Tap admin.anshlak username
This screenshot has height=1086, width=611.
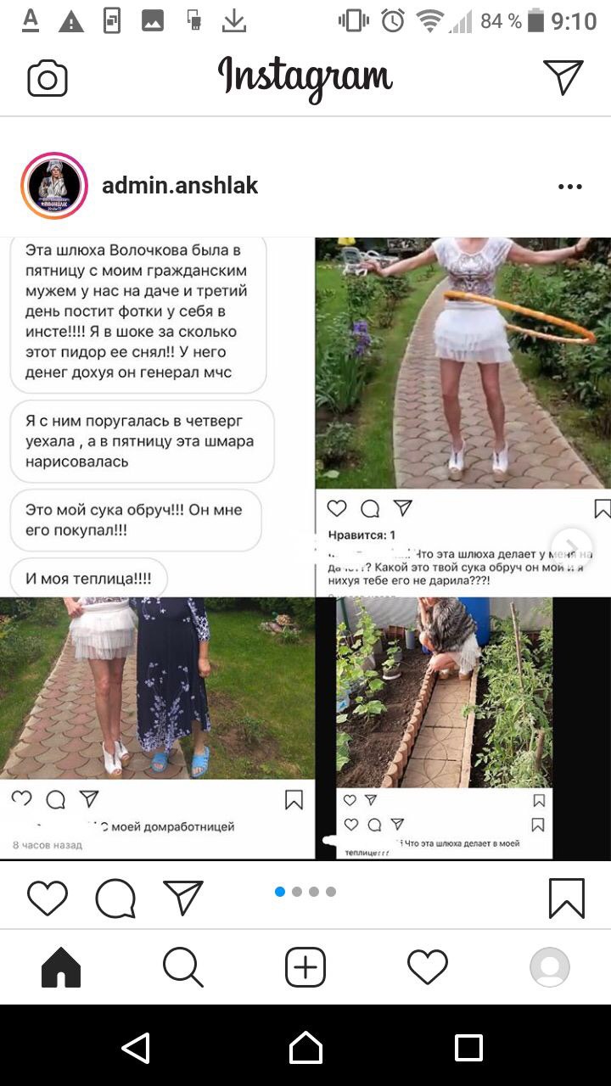point(180,186)
